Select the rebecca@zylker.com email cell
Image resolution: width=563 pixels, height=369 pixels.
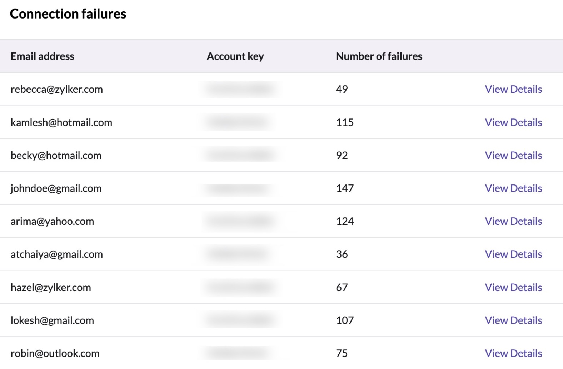coord(56,89)
